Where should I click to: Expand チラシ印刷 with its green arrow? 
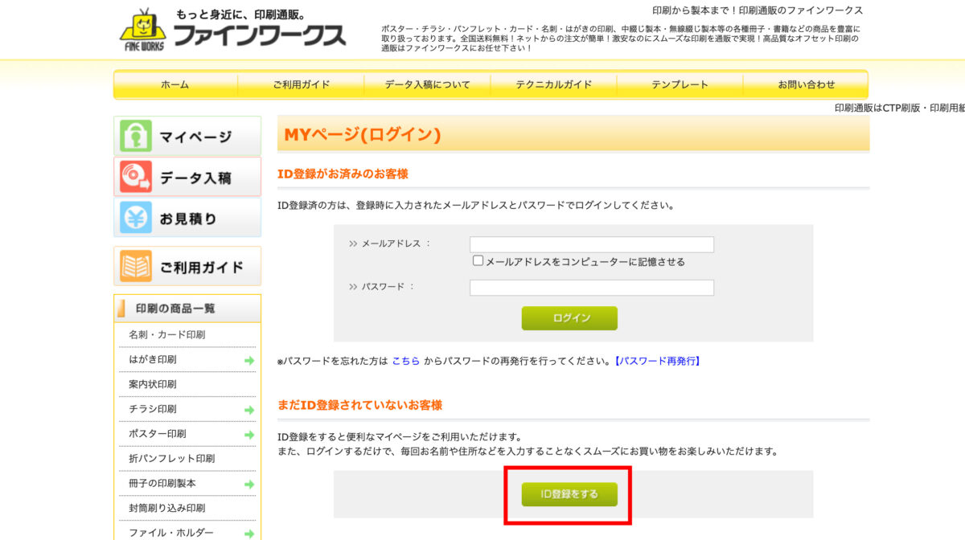(x=249, y=410)
